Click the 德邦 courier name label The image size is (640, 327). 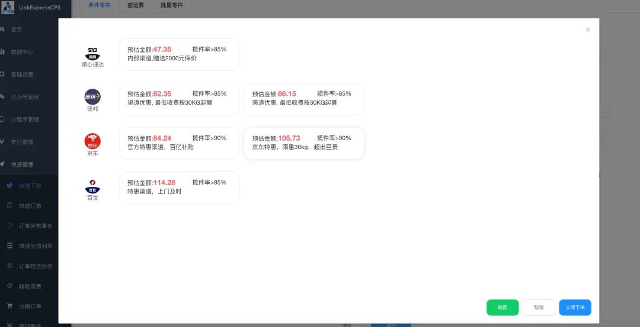pyautogui.click(x=92, y=109)
